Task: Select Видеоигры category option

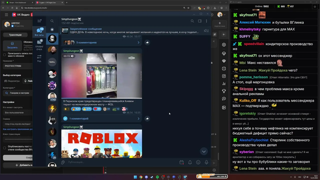Action: click(x=12, y=81)
